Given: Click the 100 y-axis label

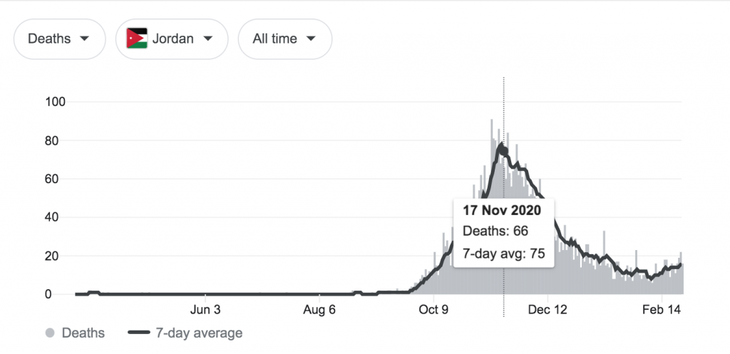Looking at the screenshot, I should point(55,101).
